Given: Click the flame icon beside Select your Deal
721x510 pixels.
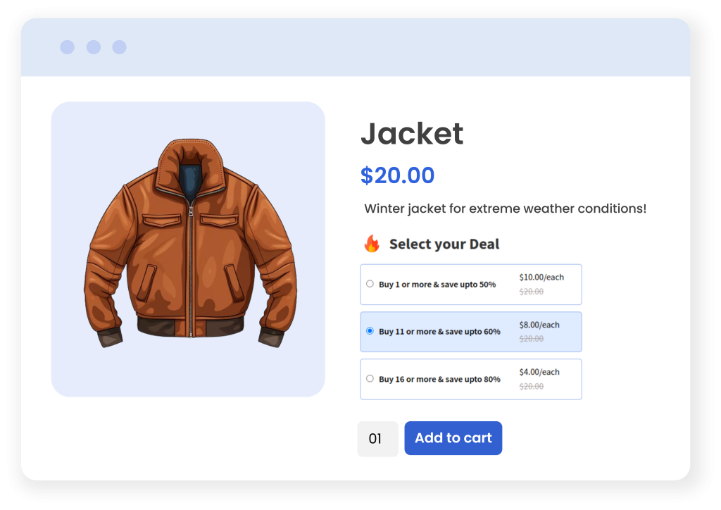Looking at the screenshot, I should (372, 244).
